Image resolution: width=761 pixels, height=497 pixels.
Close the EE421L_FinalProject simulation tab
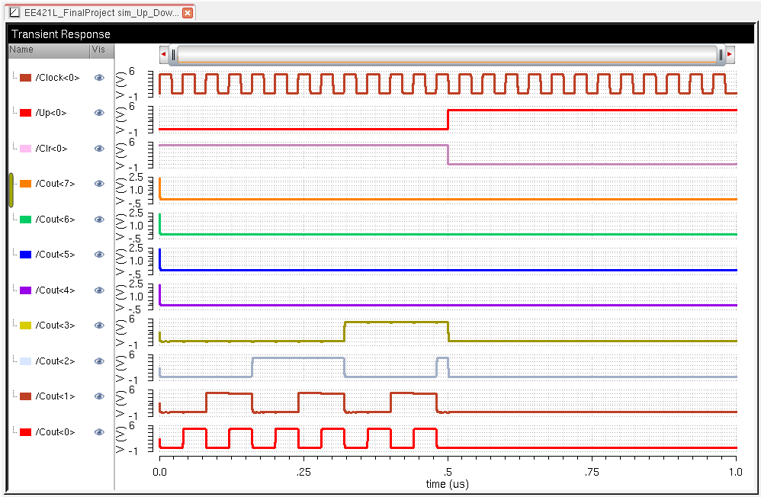[x=188, y=13]
